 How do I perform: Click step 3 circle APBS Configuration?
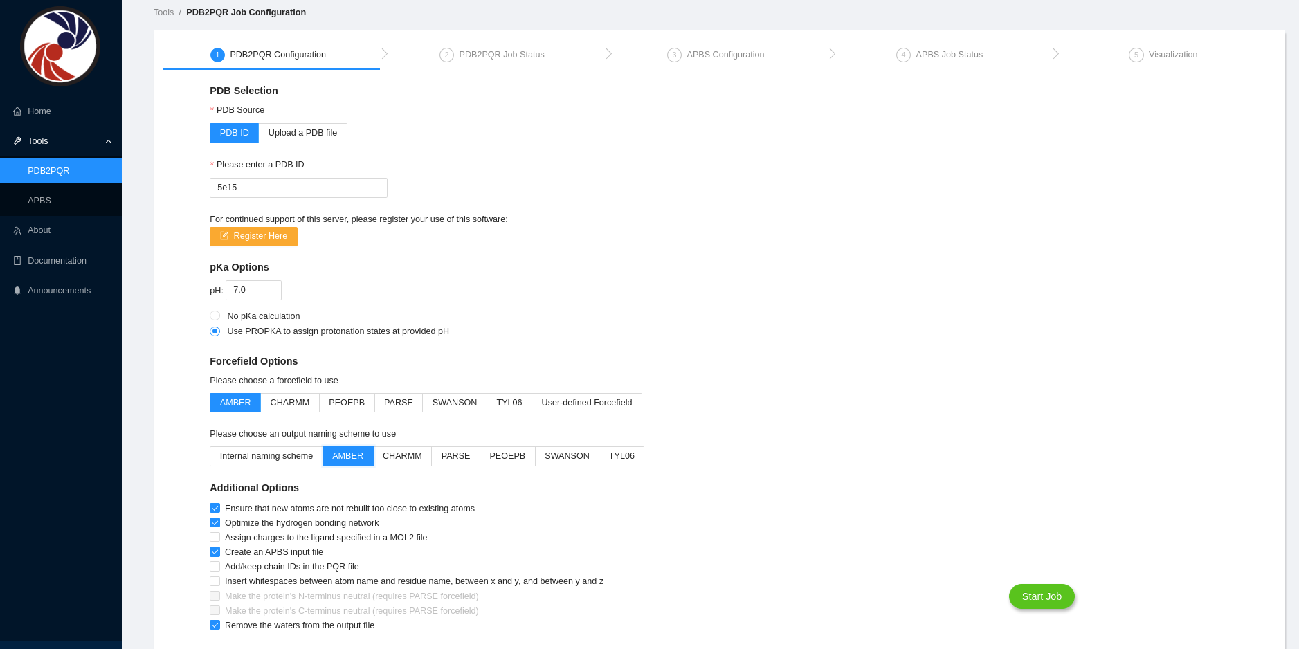click(674, 55)
